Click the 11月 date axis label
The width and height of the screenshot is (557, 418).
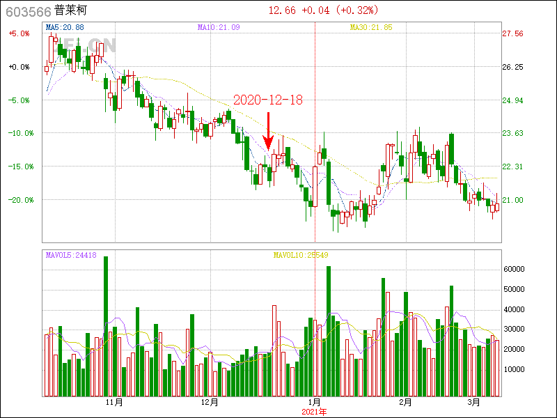pyautogui.click(x=114, y=403)
